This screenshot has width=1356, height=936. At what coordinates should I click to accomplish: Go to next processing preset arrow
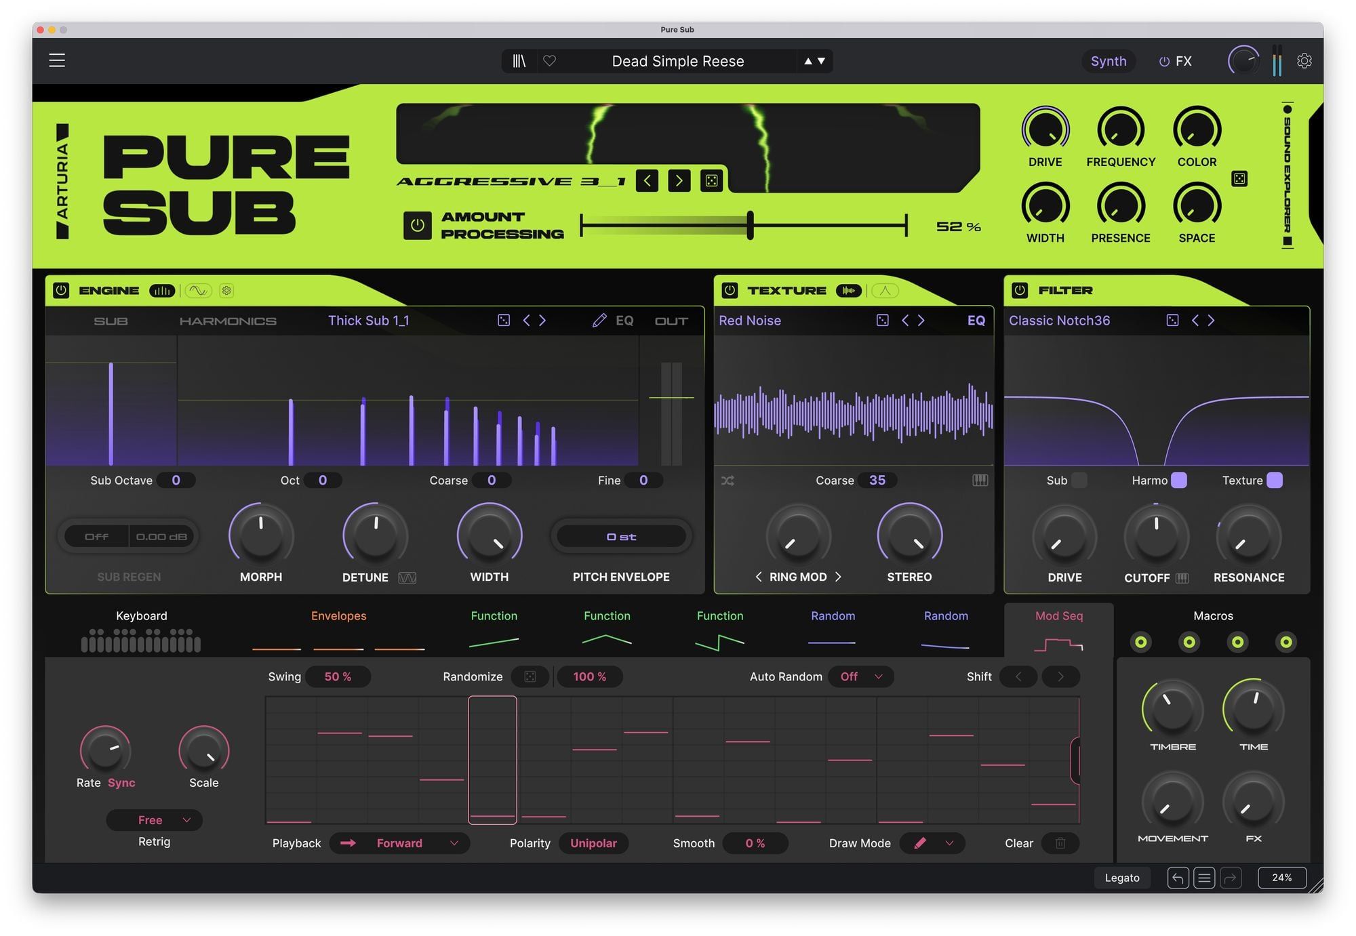click(679, 180)
